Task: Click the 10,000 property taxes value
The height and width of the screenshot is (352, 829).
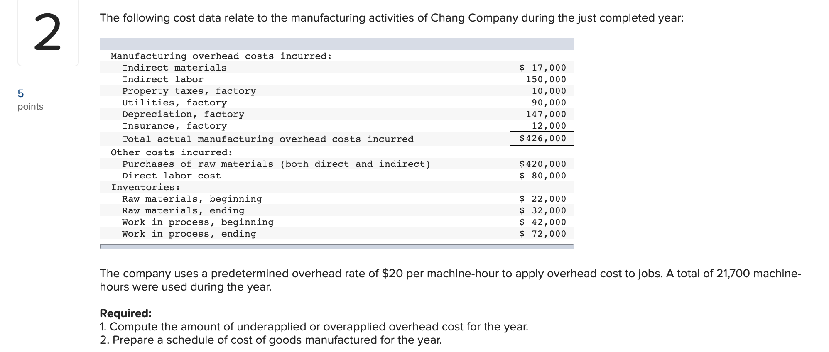Action: point(549,91)
